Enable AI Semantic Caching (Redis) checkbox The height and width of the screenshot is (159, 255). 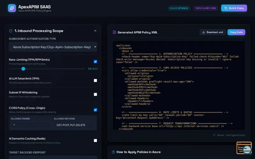(x=95, y=141)
